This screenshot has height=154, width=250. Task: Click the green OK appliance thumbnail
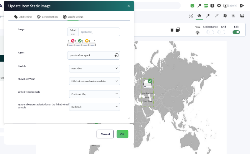78,43
